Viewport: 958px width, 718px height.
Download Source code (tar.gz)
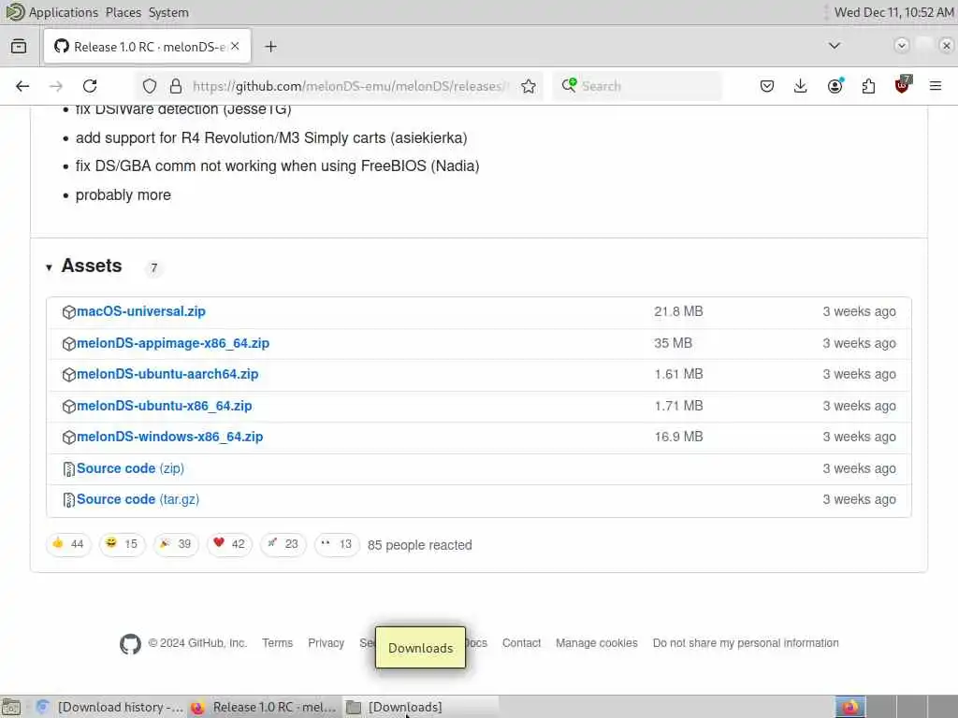tap(138, 499)
